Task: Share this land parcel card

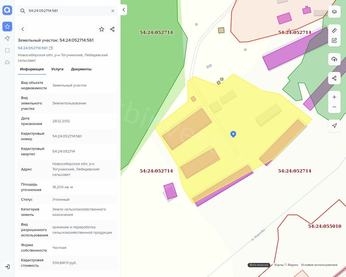Action: pyautogui.click(x=112, y=29)
